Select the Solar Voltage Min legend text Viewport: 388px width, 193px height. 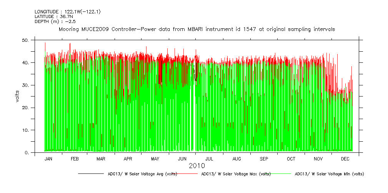329,174
